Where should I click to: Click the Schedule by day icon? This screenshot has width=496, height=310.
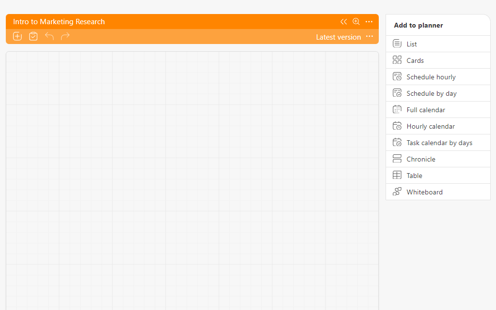pyautogui.click(x=397, y=93)
